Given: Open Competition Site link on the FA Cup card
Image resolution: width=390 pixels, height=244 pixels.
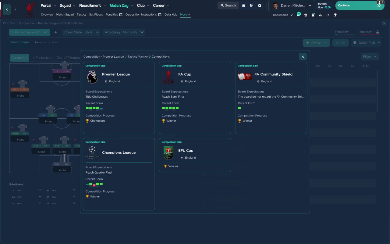Looking at the screenshot, I should (x=172, y=66).
